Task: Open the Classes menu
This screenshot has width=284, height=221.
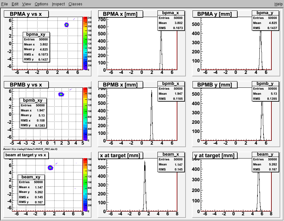Action: (75, 4)
